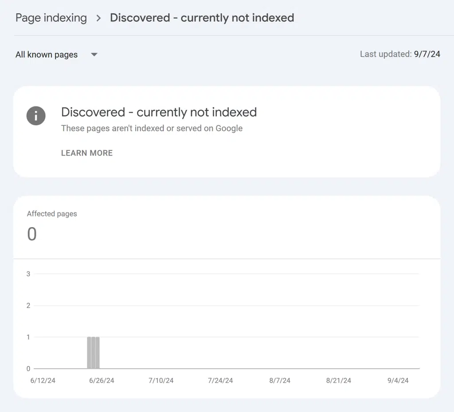Click the 6/12/24 date on the axis
Viewport: 454px width, 412px height.
43,381
